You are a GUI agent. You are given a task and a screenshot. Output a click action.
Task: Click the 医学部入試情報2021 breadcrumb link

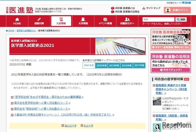tap(26, 31)
